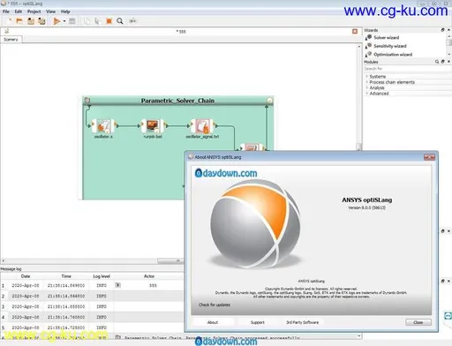Click the scenery vertical scrollbar up arrow
The image size is (452, 346).
[359, 47]
